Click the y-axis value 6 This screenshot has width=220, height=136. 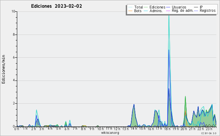click(14, 57)
